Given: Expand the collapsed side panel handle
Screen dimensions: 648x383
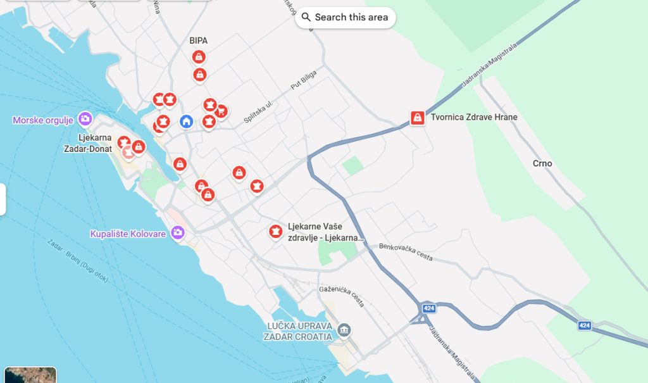Looking at the screenshot, I should pyautogui.click(x=3, y=199).
